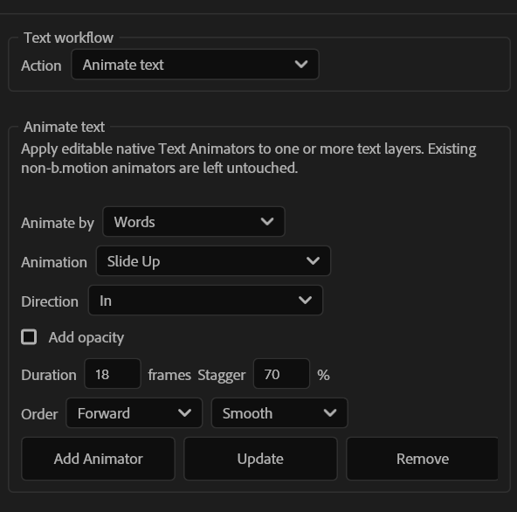Open the Action dropdown showing Animate text
This screenshot has width=517, height=512.
[195, 65]
